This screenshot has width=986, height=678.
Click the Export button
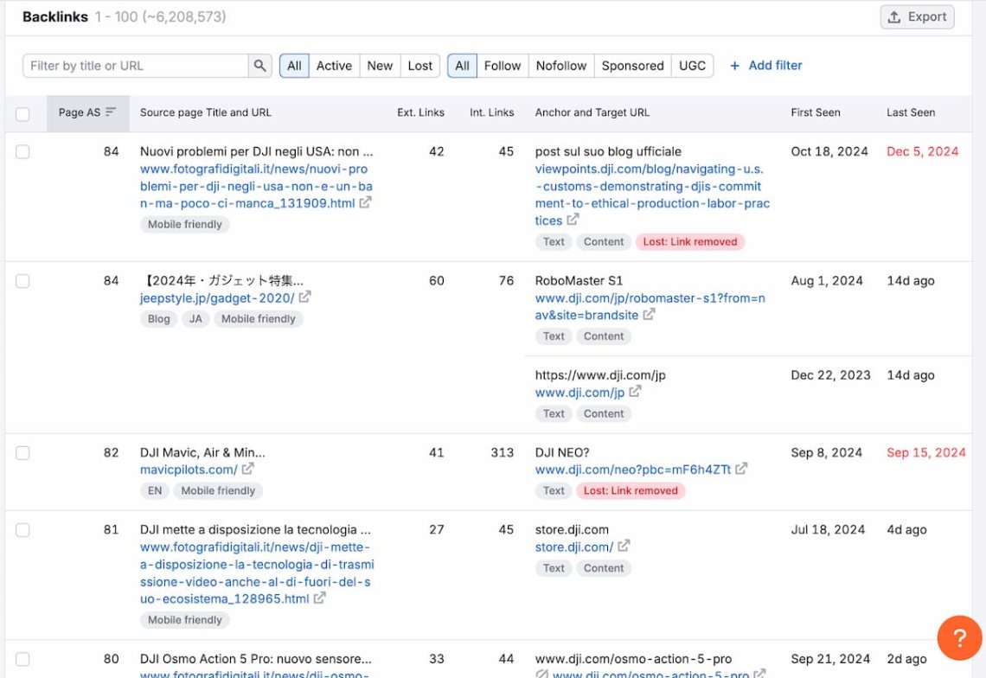point(917,17)
